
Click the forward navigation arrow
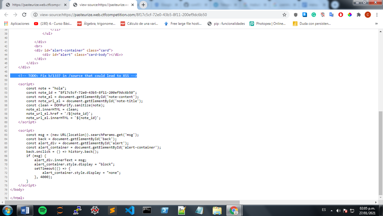15,15
